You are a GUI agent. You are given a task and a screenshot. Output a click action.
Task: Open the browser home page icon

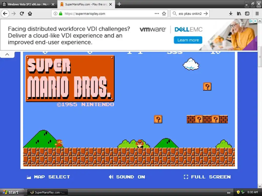click(x=30, y=14)
